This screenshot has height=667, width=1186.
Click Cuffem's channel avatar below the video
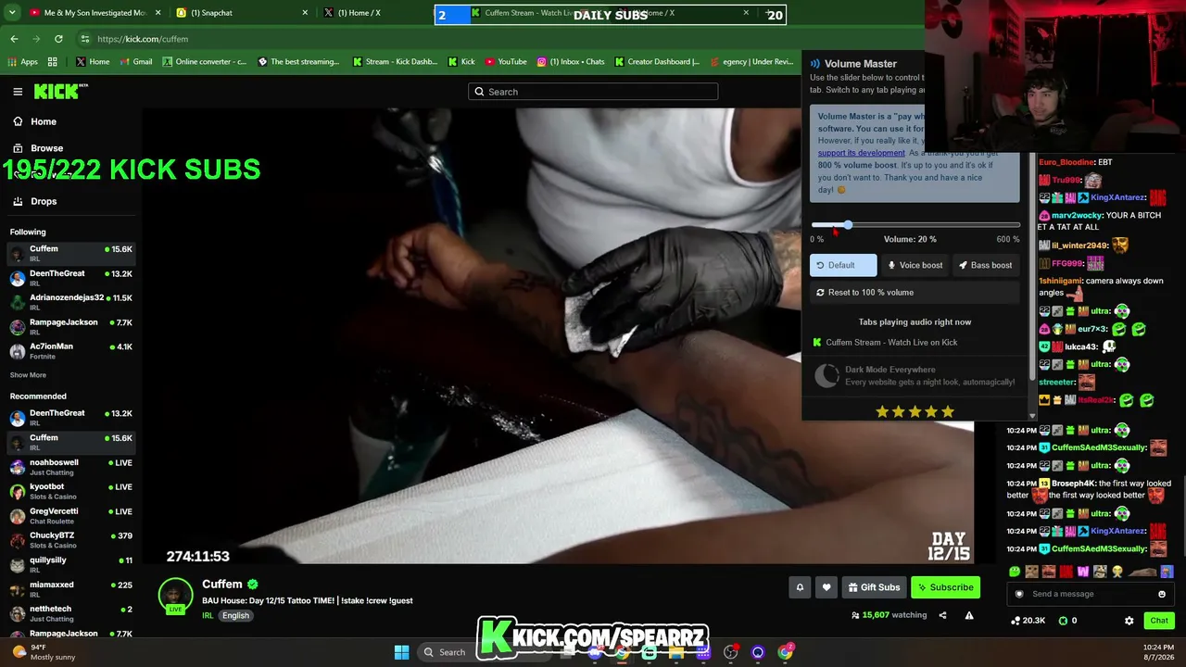pyautogui.click(x=175, y=596)
